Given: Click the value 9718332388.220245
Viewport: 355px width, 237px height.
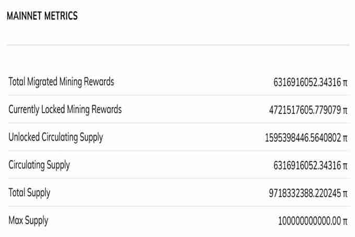Looking at the screenshot, I should coord(305,193).
